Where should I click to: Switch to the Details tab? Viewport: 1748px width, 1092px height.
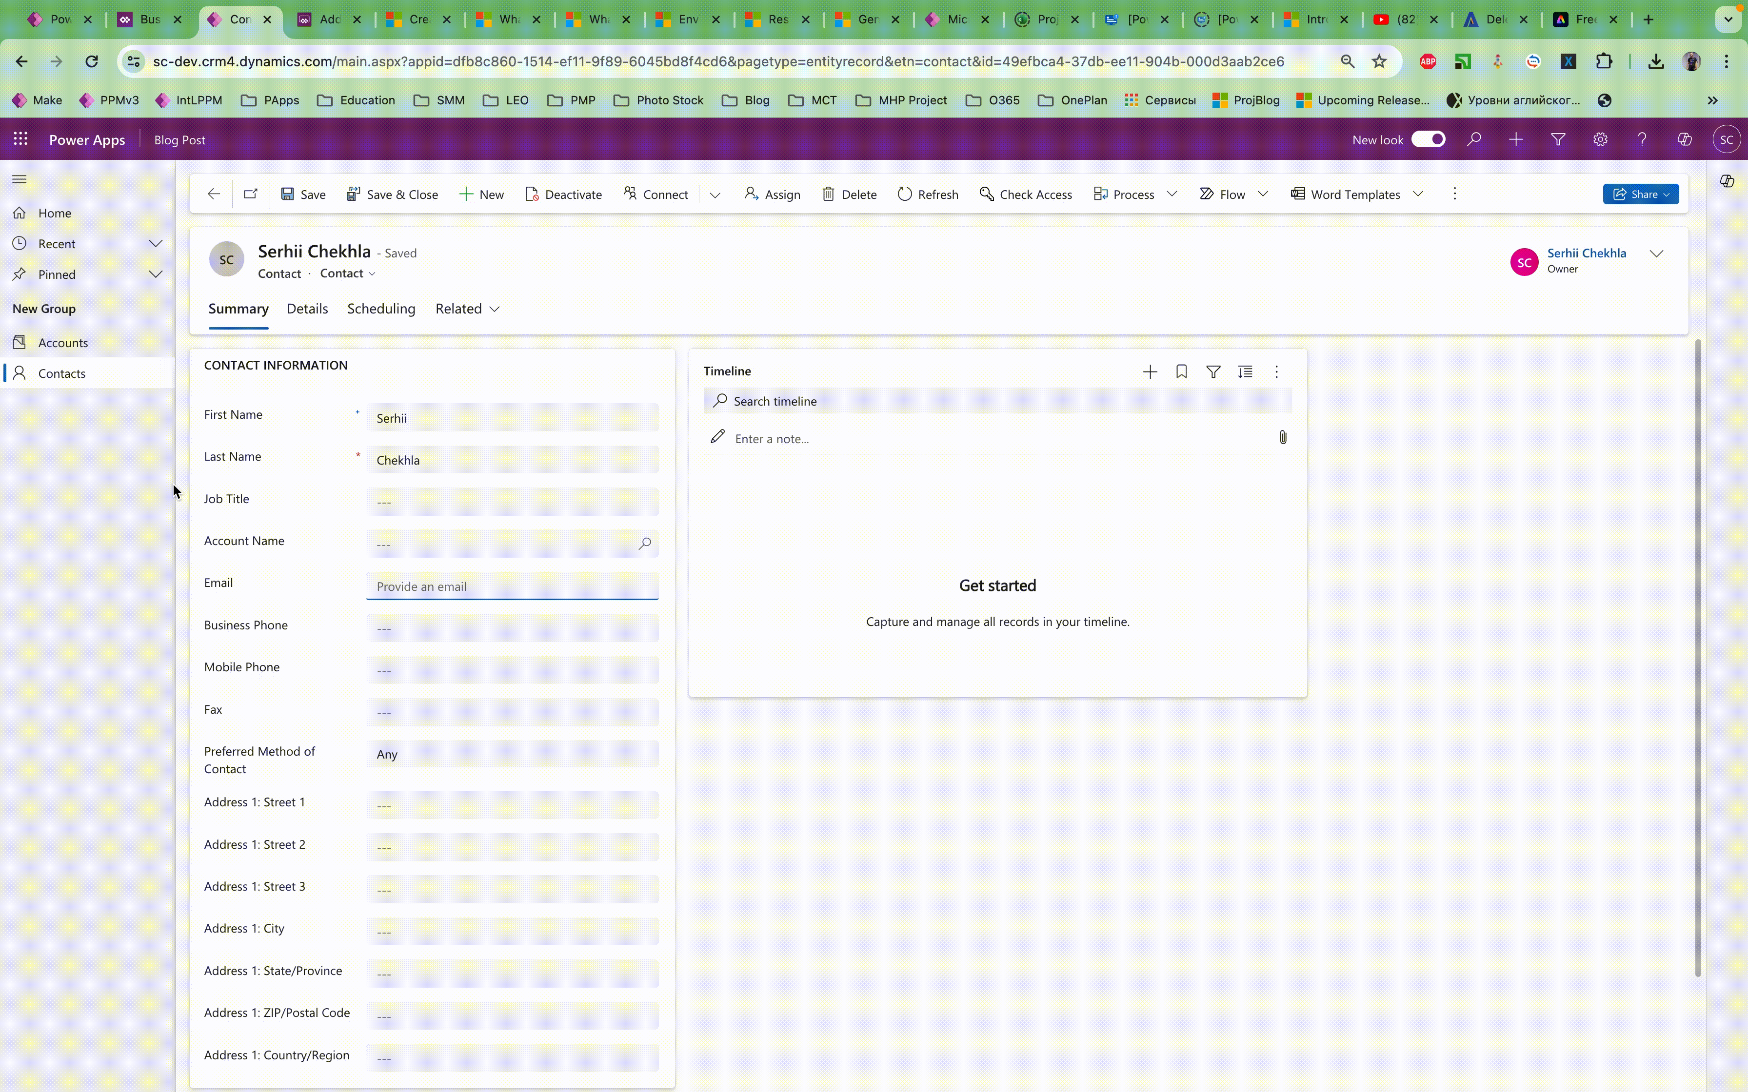point(307,309)
